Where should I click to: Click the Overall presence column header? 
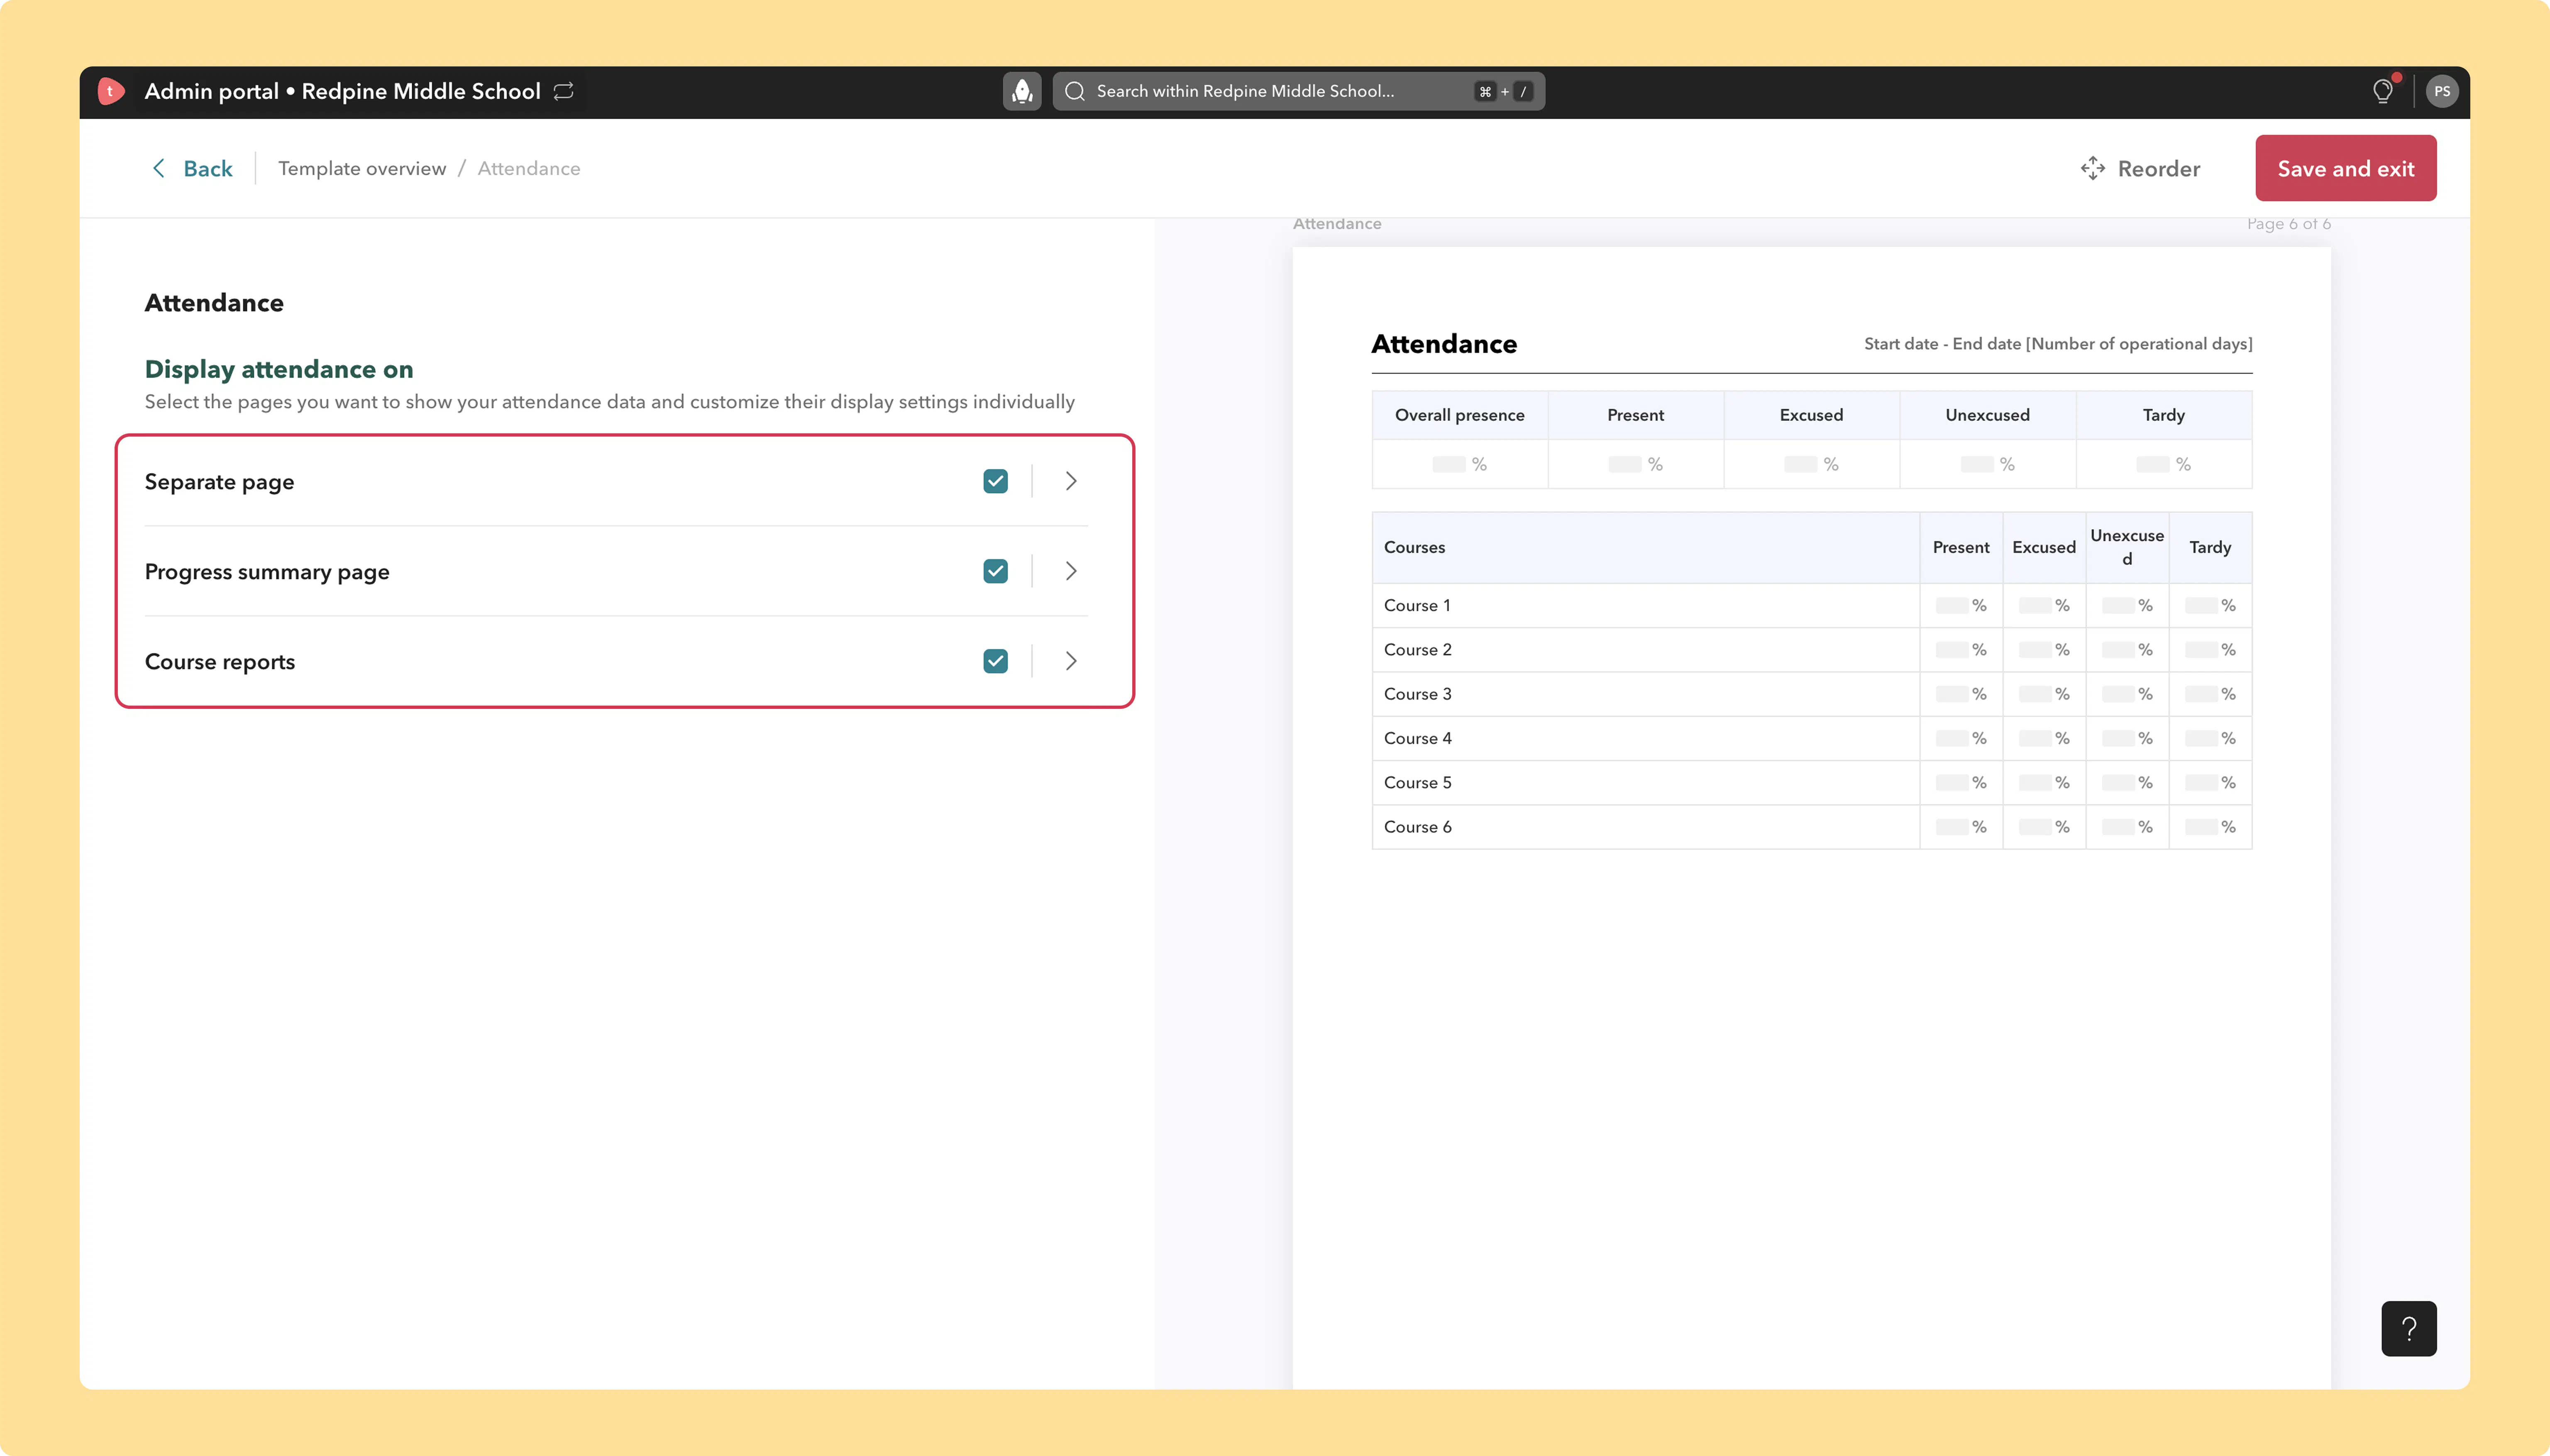1460,415
